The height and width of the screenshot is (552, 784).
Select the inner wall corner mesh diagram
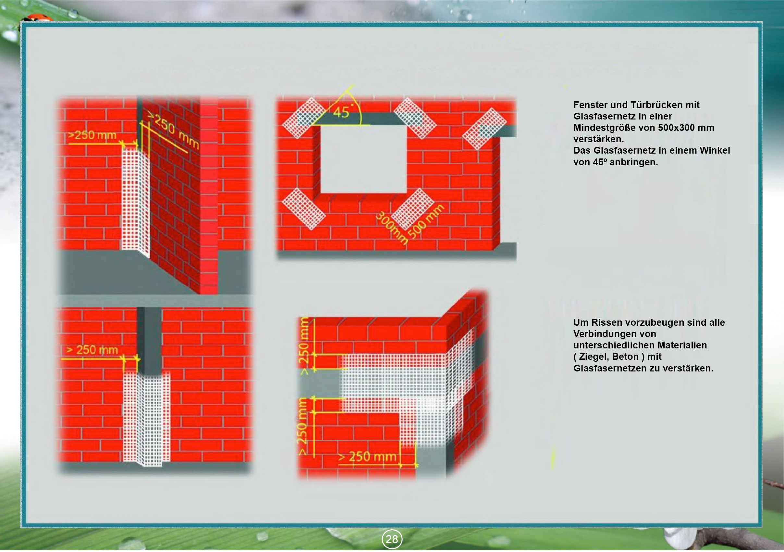click(155, 195)
